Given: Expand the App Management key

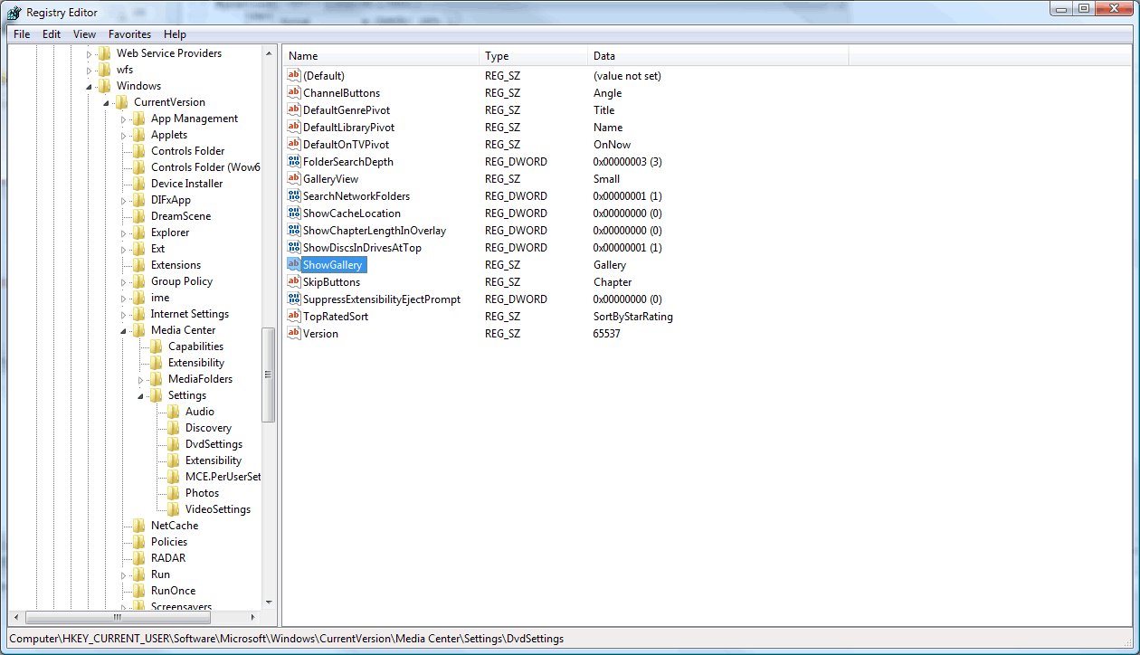Looking at the screenshot, I should (x=124, y=119).
